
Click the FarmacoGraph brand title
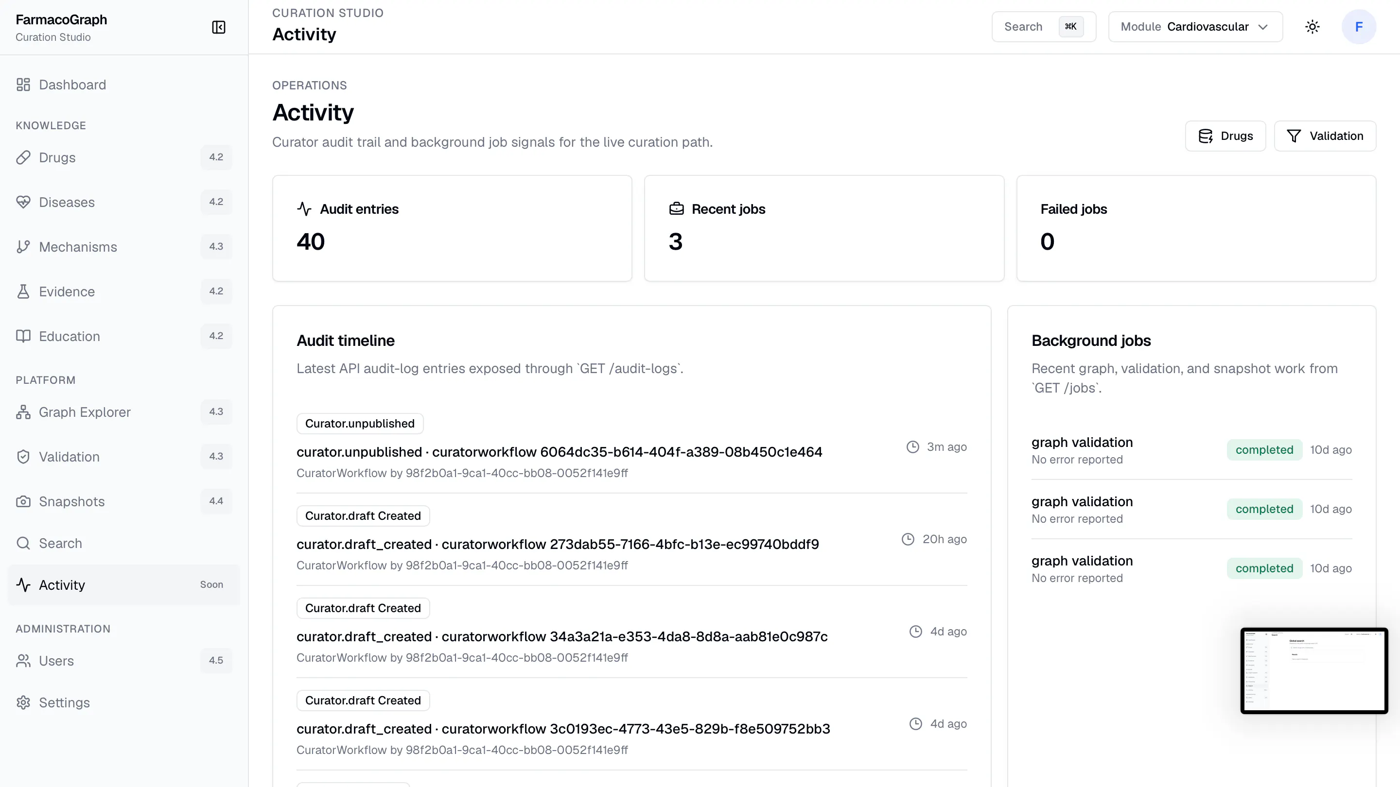tap(61, 19)
